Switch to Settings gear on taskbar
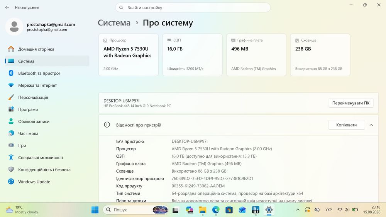Screen dimensions: 386x217 click(x=269, y=210)
